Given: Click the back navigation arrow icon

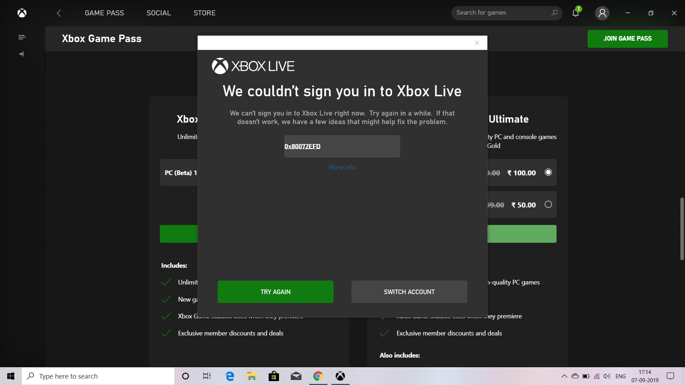Looking at the screenshot, I should tap(59, 13).
